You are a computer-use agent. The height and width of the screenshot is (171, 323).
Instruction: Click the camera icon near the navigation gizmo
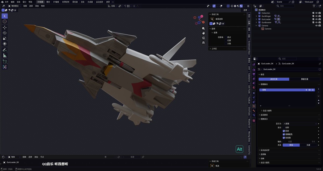[x=203, y=38]
